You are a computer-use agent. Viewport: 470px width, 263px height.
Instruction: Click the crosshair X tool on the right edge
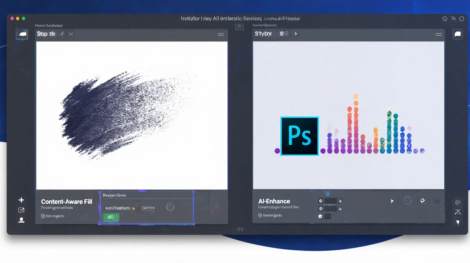(x=457, y=212)
